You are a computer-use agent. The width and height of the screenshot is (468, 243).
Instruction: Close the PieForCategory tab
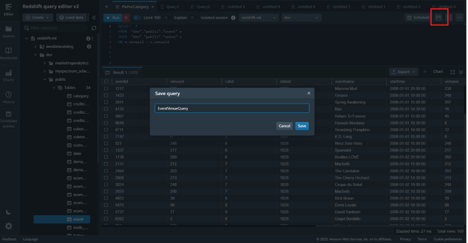(x=153, y=7)
